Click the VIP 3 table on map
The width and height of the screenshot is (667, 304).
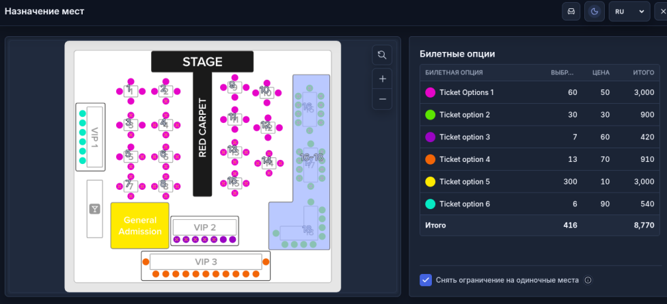pyautogui.click(x=206, y=262)
